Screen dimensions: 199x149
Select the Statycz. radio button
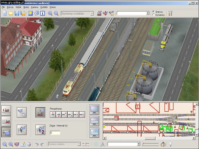click(x=153, y=12)
